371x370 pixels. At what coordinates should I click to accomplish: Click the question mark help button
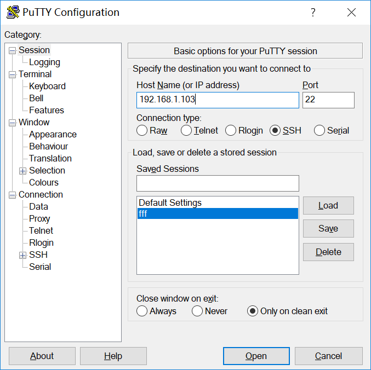[313, 12]
